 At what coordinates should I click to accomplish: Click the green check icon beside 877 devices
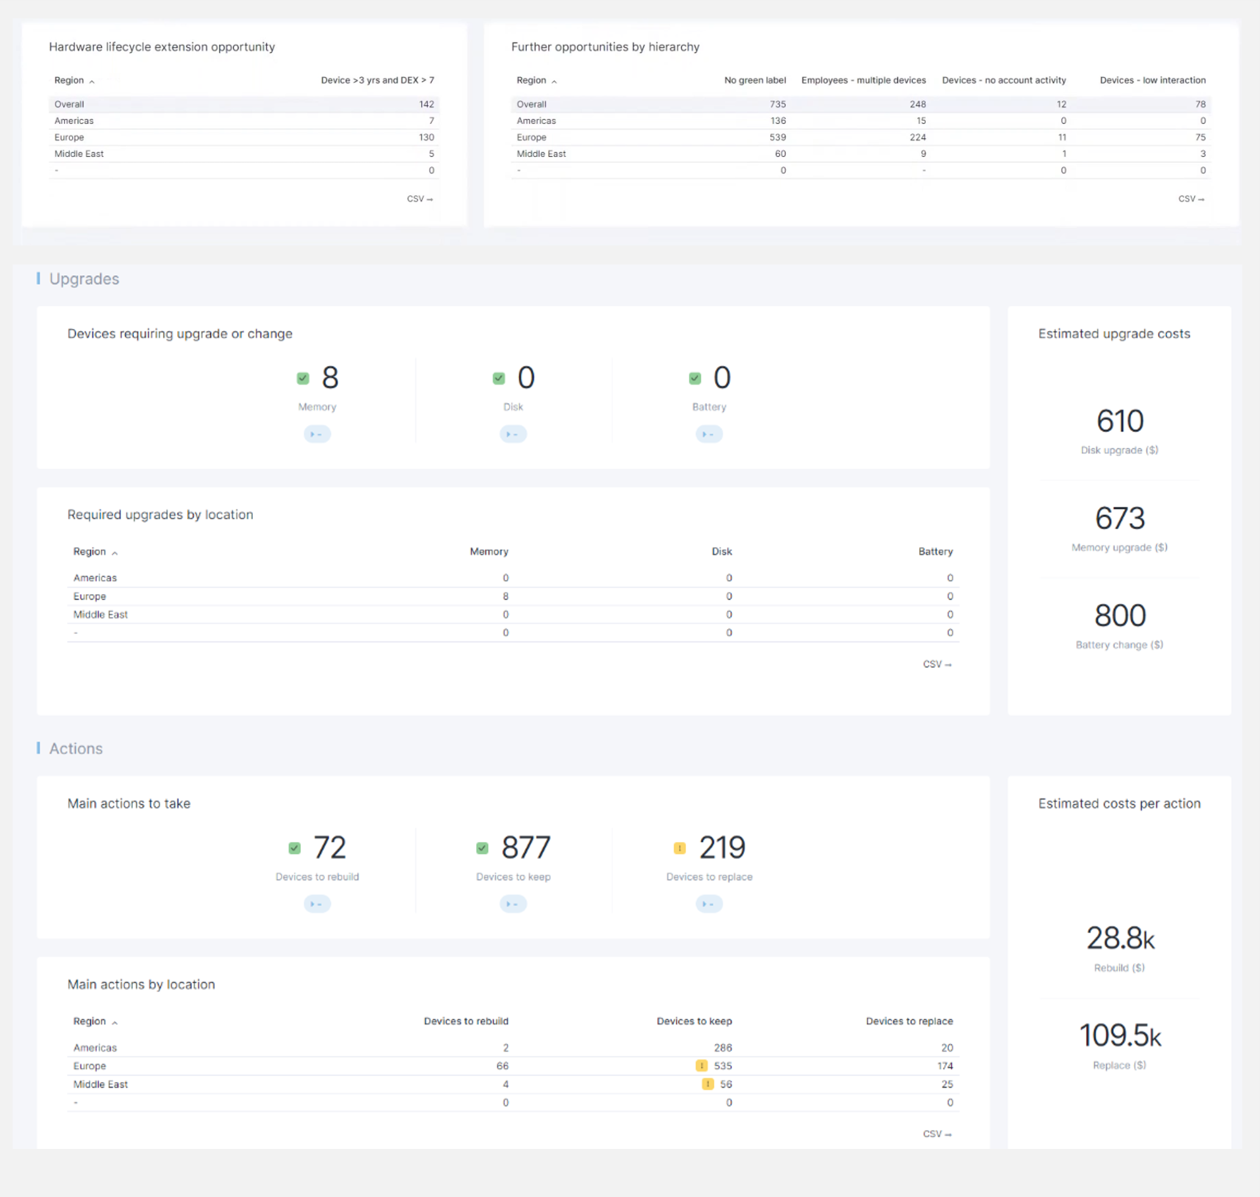coord(482,848)
